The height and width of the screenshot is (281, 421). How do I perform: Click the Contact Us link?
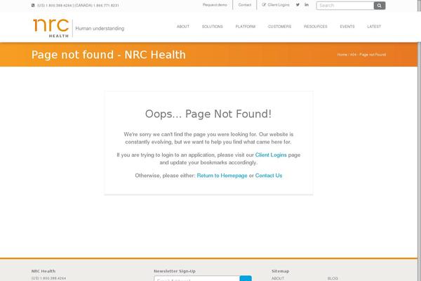(269, 176)
